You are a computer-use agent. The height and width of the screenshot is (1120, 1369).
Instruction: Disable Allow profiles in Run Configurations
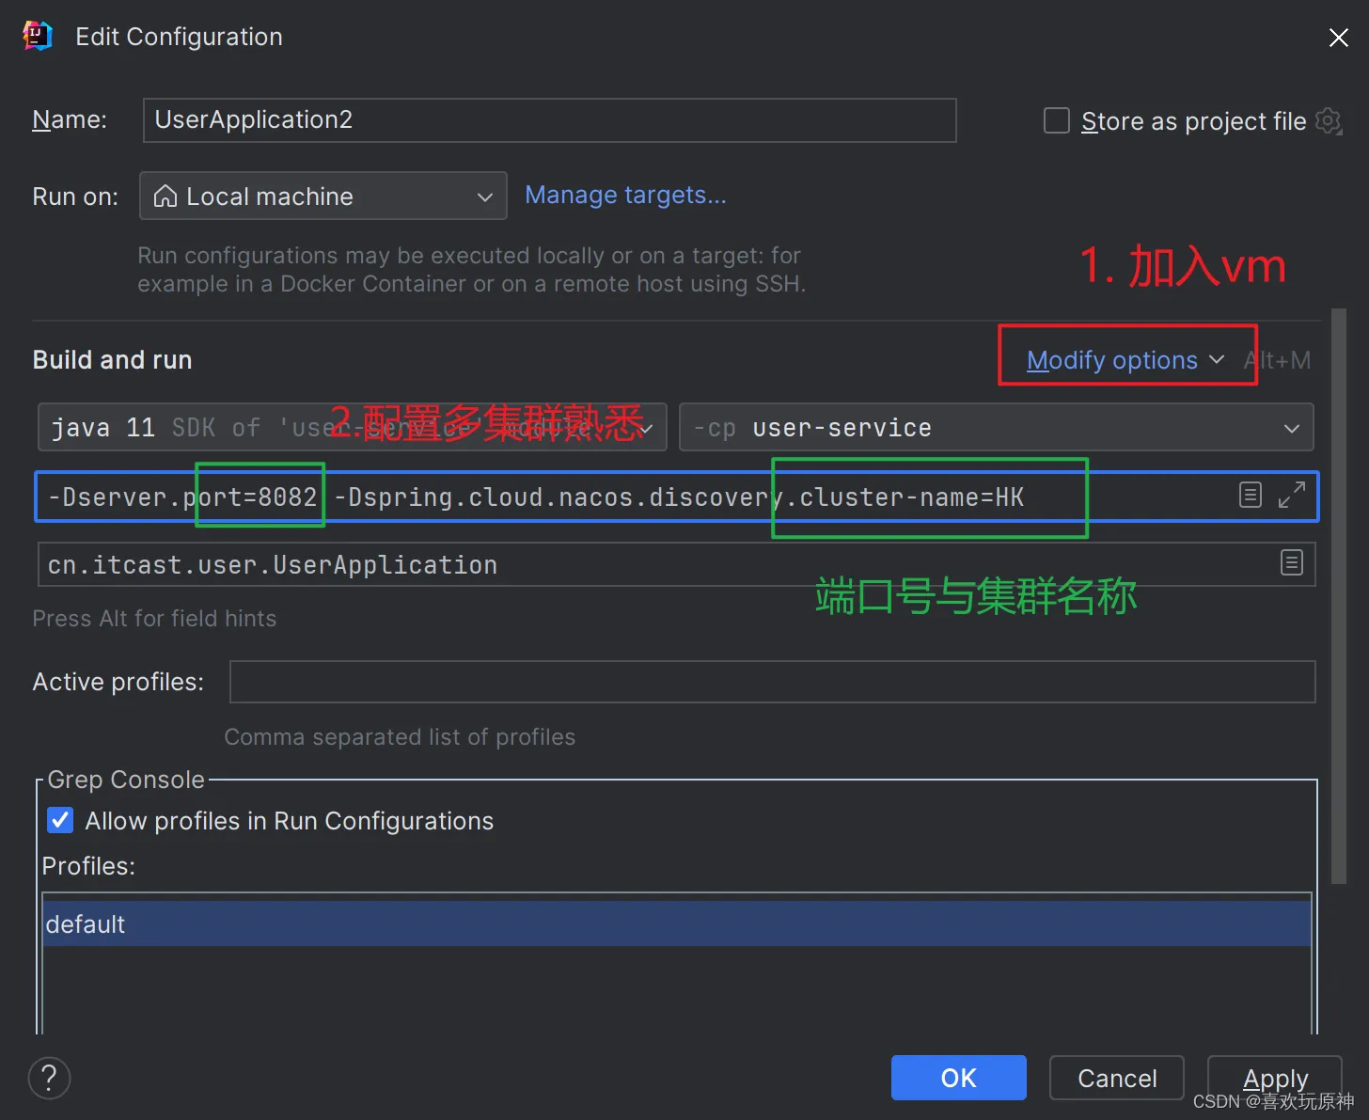click(x=60, y=820)
